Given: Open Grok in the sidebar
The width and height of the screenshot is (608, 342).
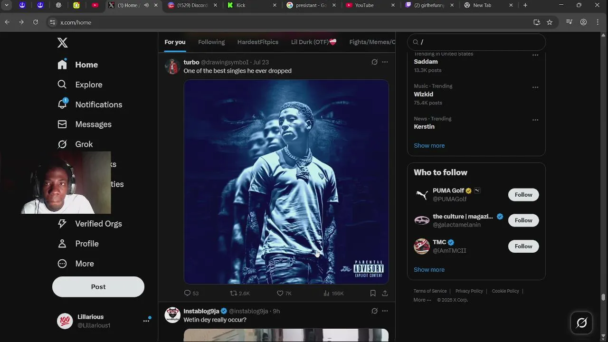Looking at the screenshot, I should [x=75, y=144].
